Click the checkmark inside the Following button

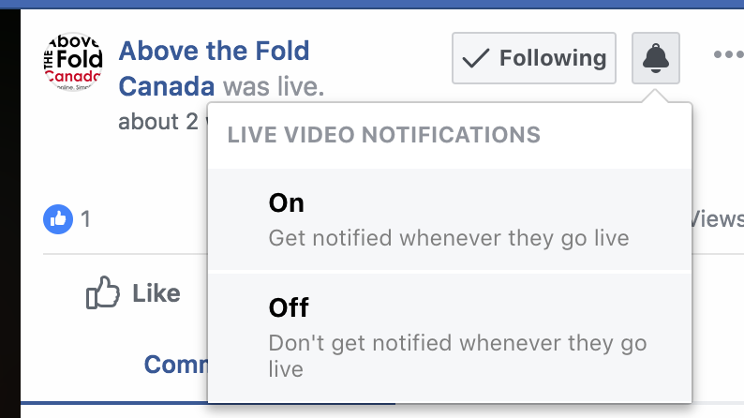(x=477, y=58)
